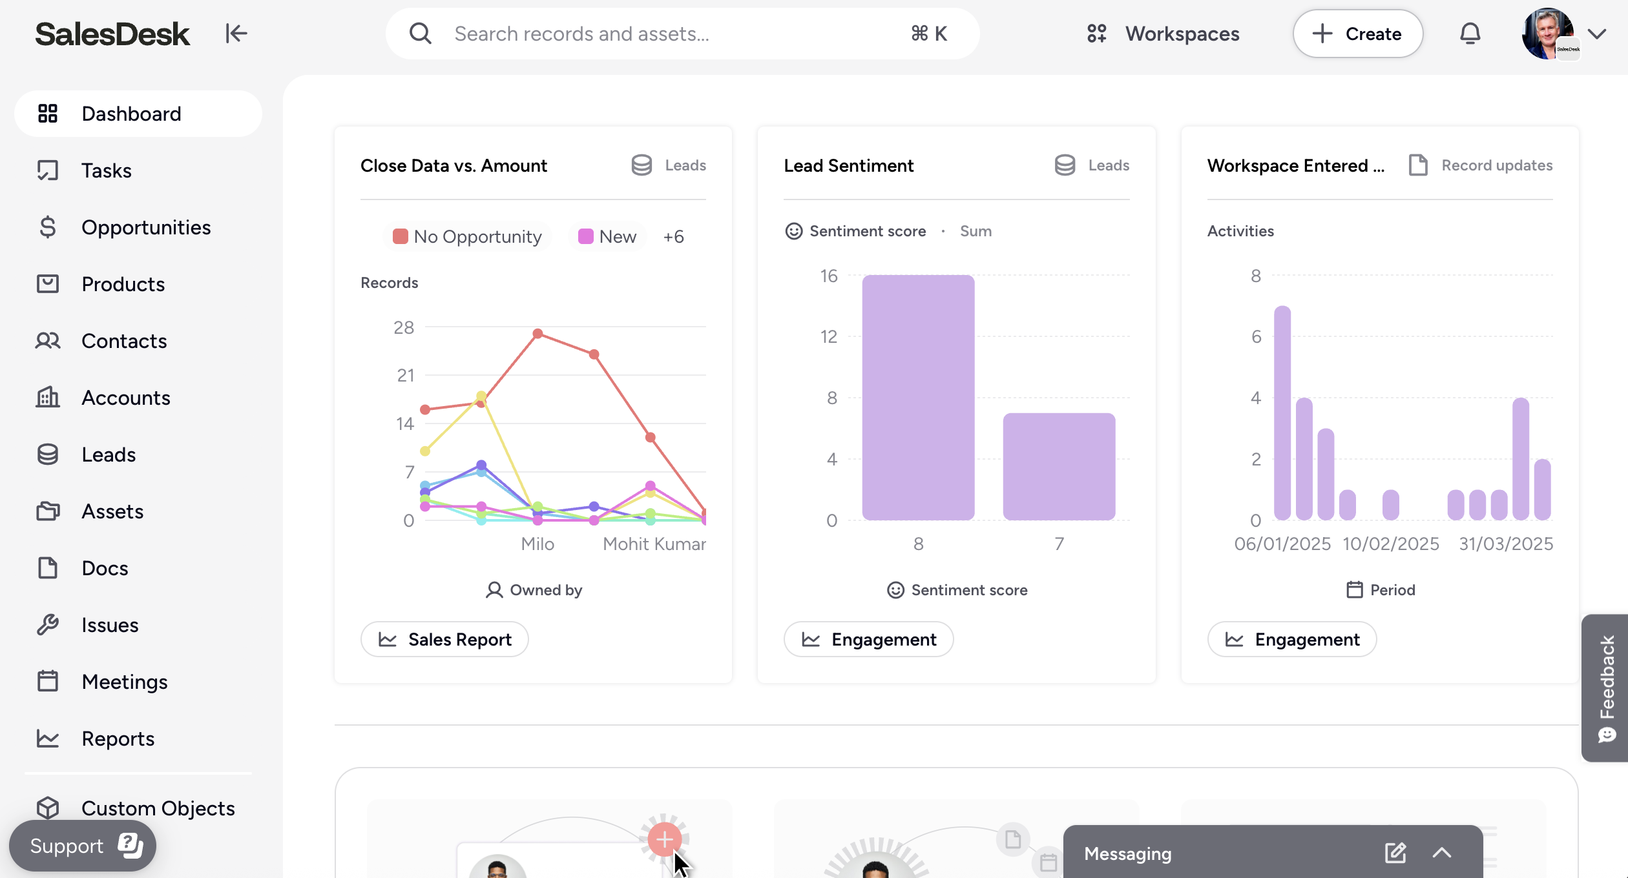Click the red plus icon on the lower card
1628x878 pixels.
(664, 839)
